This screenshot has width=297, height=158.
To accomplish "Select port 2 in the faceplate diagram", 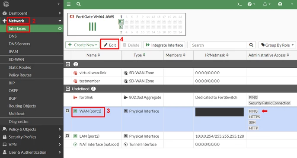I will 121,27.
